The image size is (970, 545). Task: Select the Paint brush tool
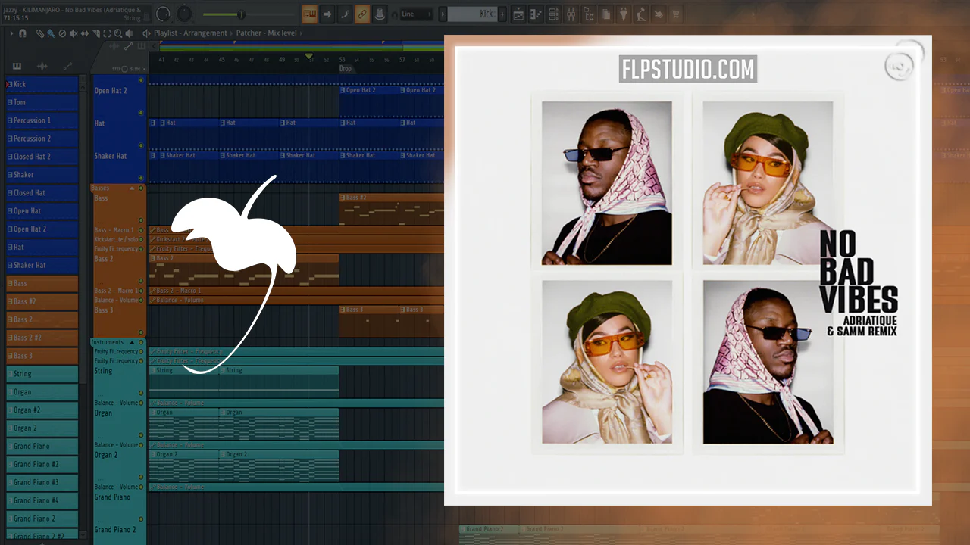tap(51, 33)
